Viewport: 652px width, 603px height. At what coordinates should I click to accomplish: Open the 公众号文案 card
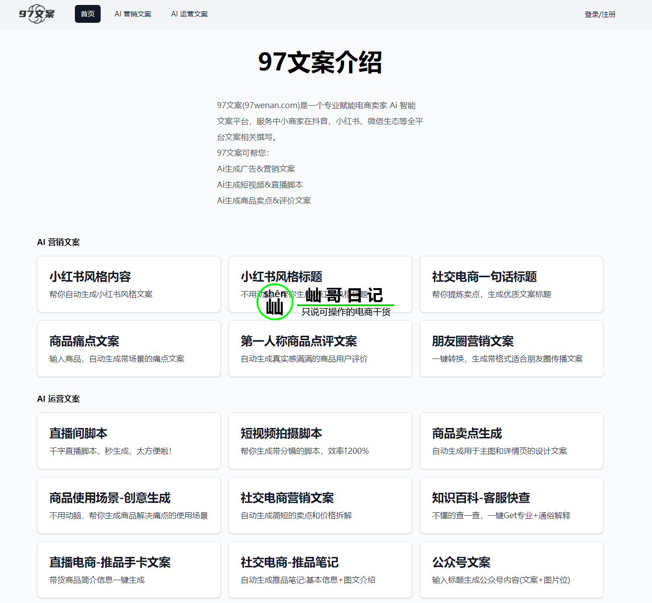tap(512, 570)
